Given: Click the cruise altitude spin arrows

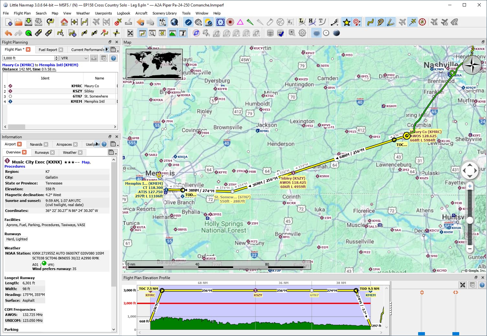Looking at the screenshot, I should pos(57,58).
